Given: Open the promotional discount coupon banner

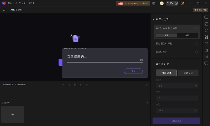Looking at the screenshot, I should click(x=133, y=3).
